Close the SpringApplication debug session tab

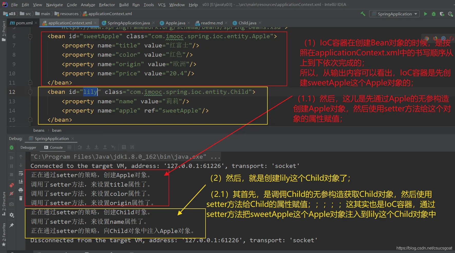[73, 139]
